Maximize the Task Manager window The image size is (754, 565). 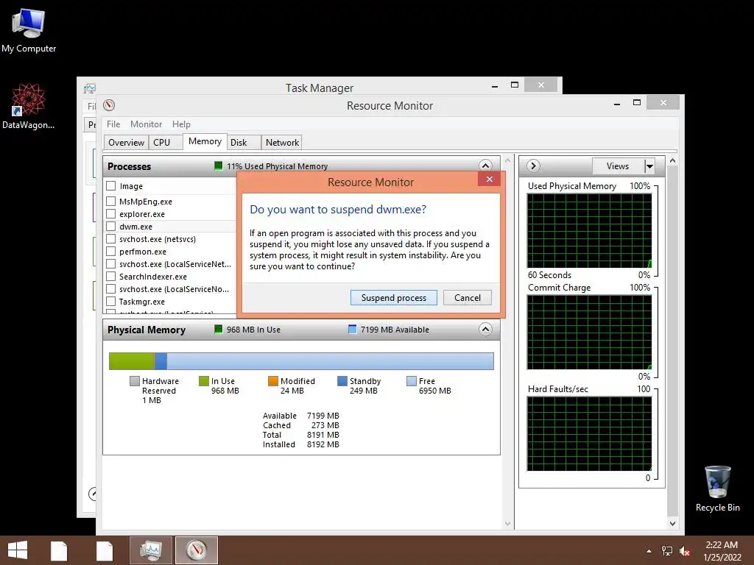pyautogui.click(x=515, y=85)
